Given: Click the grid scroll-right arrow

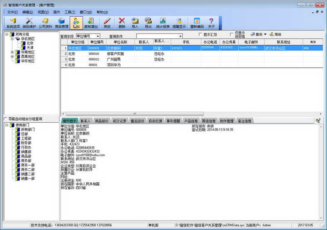Looking at the screenshot, I should 320,114.
